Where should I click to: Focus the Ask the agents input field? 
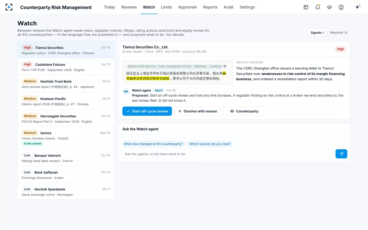tap(228, 154)
